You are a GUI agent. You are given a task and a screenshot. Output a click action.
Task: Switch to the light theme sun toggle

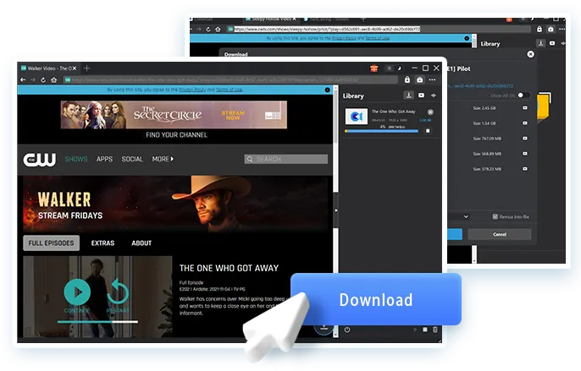point(389,68)
